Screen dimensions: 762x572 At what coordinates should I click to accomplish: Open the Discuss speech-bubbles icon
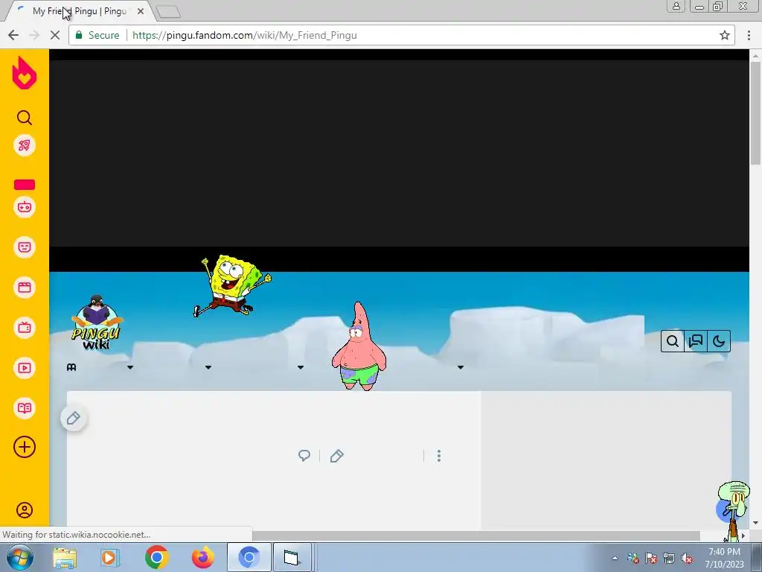tap(696, 341)
